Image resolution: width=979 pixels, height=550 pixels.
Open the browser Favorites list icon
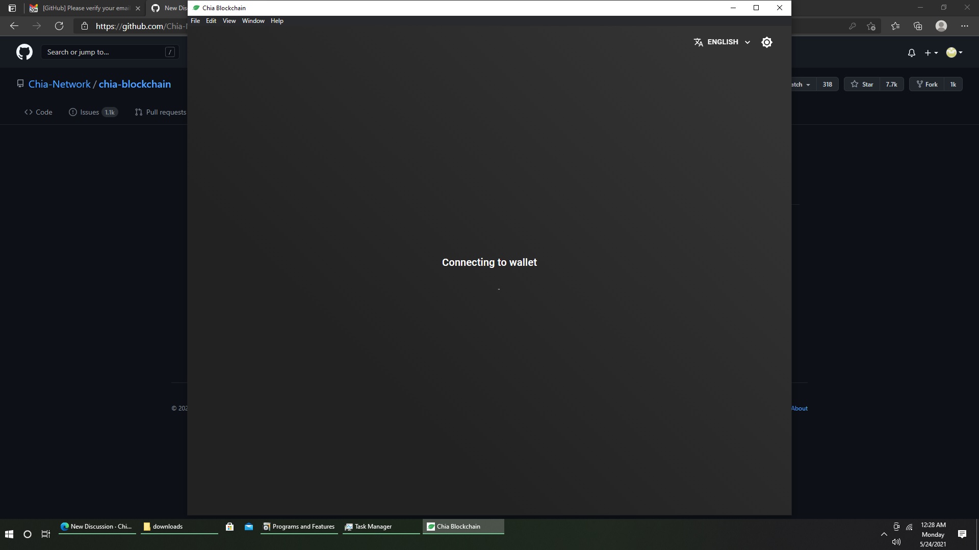895,26
